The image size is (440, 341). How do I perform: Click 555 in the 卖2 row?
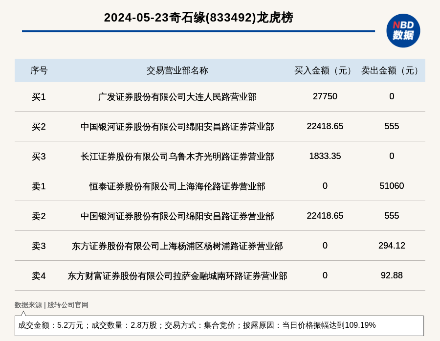392,215
